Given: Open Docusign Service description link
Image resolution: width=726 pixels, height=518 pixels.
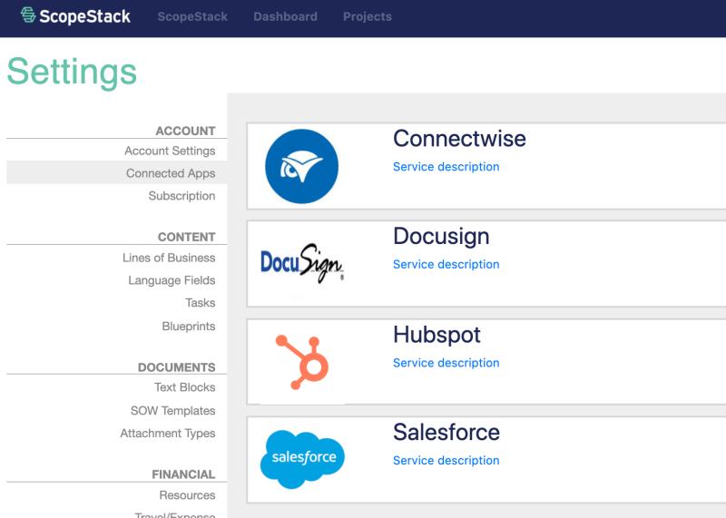Looking at the screenshot, I should click(446, 264).
